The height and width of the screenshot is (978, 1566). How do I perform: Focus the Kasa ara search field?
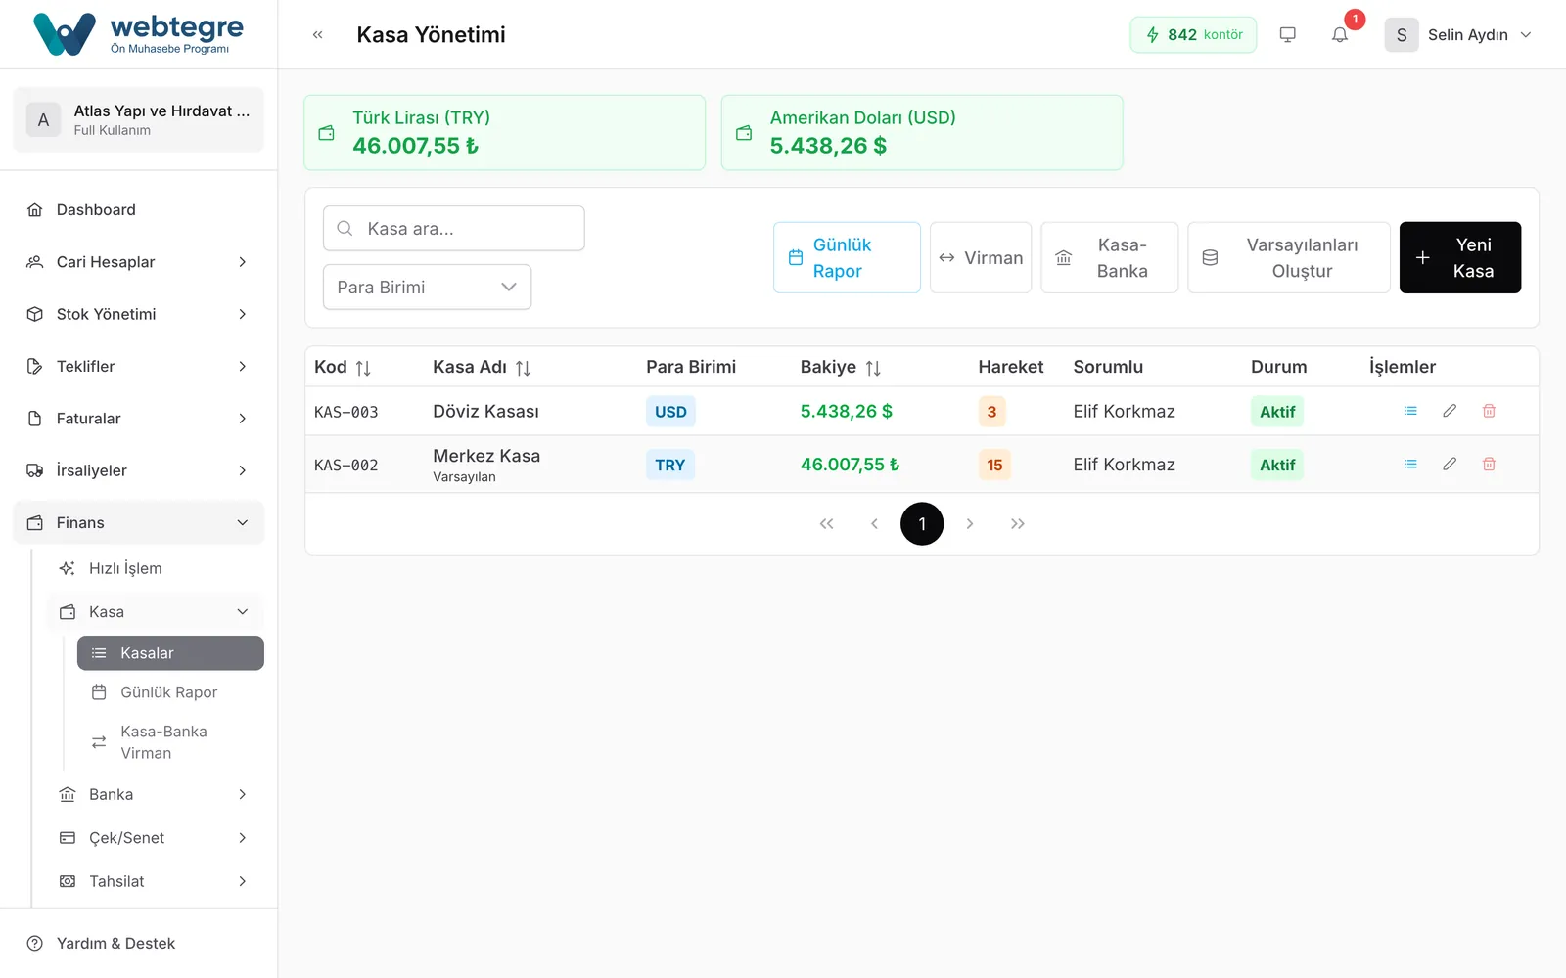pyautogui.click(x=454, y=228)
